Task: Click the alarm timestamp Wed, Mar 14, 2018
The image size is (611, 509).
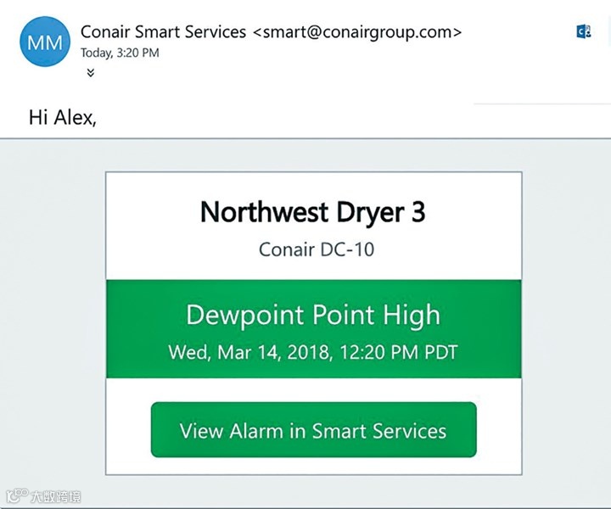Action: pyautogui.click(x=313, y=352)
